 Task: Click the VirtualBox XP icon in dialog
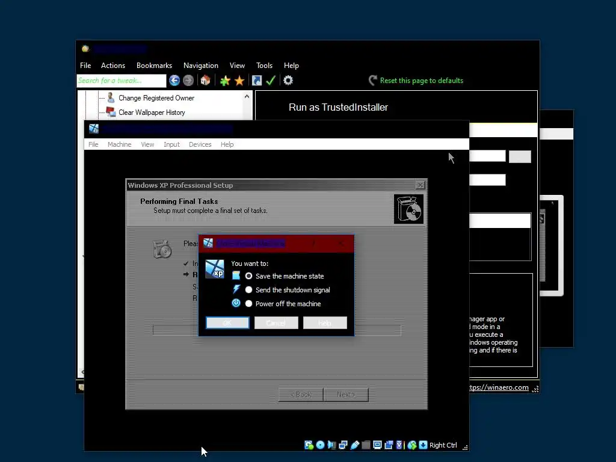[215, 269]
